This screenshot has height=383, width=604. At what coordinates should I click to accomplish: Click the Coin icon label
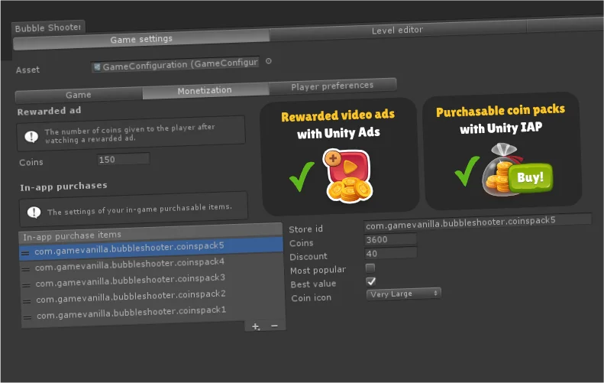[x=312, y=298]
